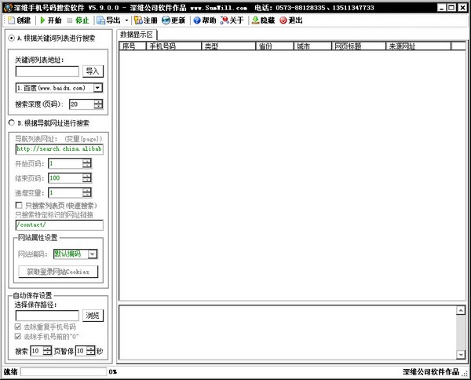Start the search with the 开始 button

[x=51, y=20]
